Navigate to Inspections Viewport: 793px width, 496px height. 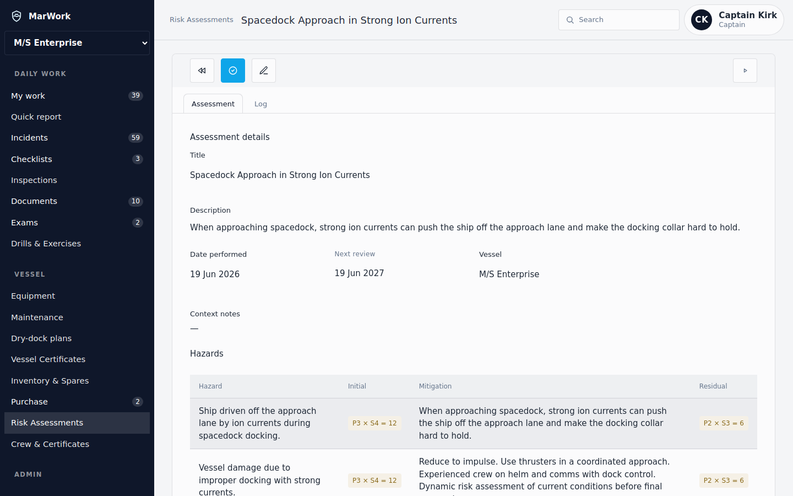coord(77,180)
